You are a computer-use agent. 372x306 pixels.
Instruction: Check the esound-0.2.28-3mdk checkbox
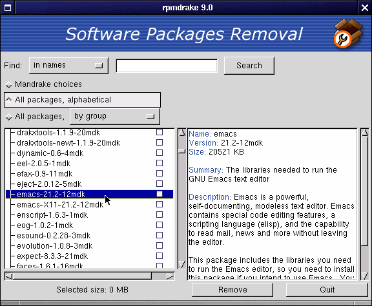pos(160,235)
